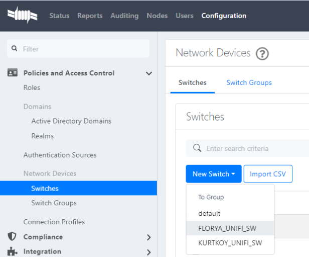Open the Status menu
This screenshot has height=257, width=309.
point(59,16)
